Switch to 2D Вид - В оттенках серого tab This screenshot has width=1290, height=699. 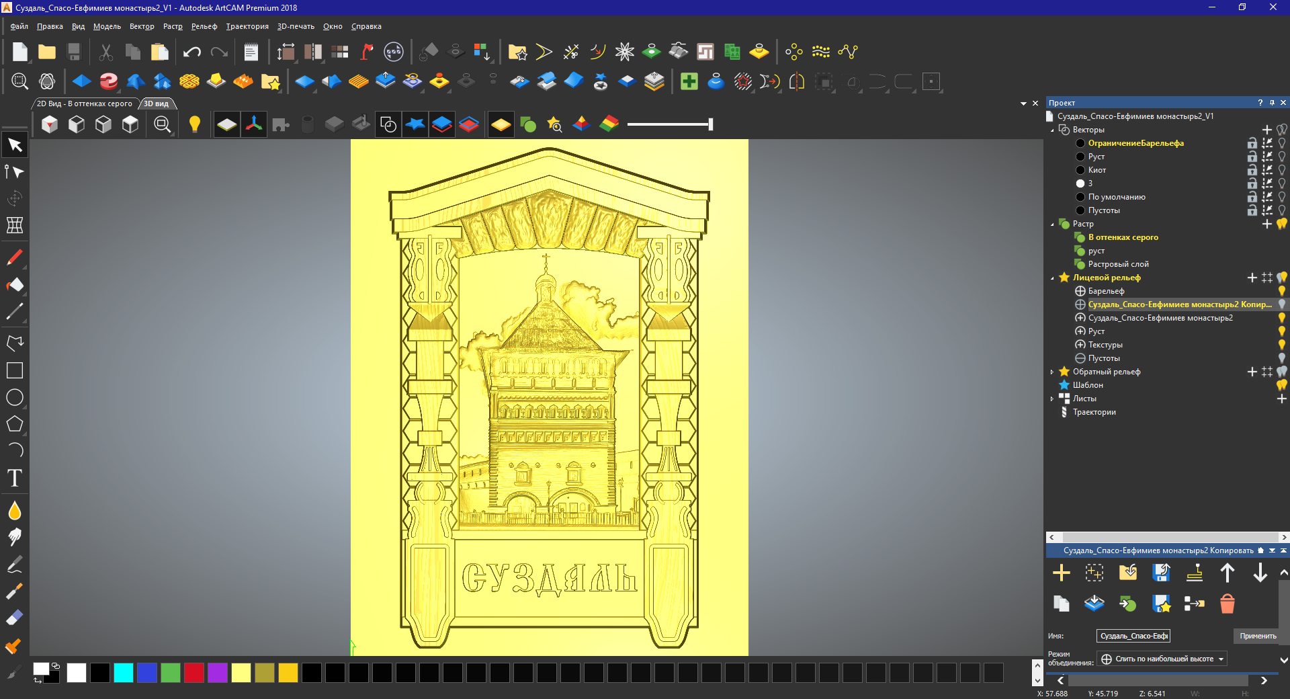pos(84,104)
